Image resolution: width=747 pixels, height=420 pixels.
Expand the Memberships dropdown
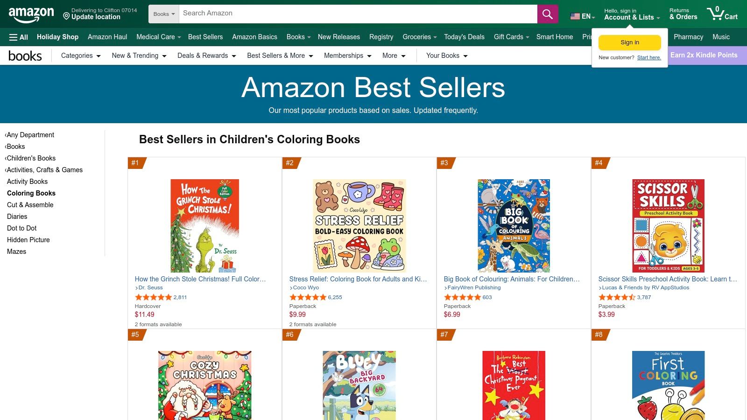[x=347, y=56]
